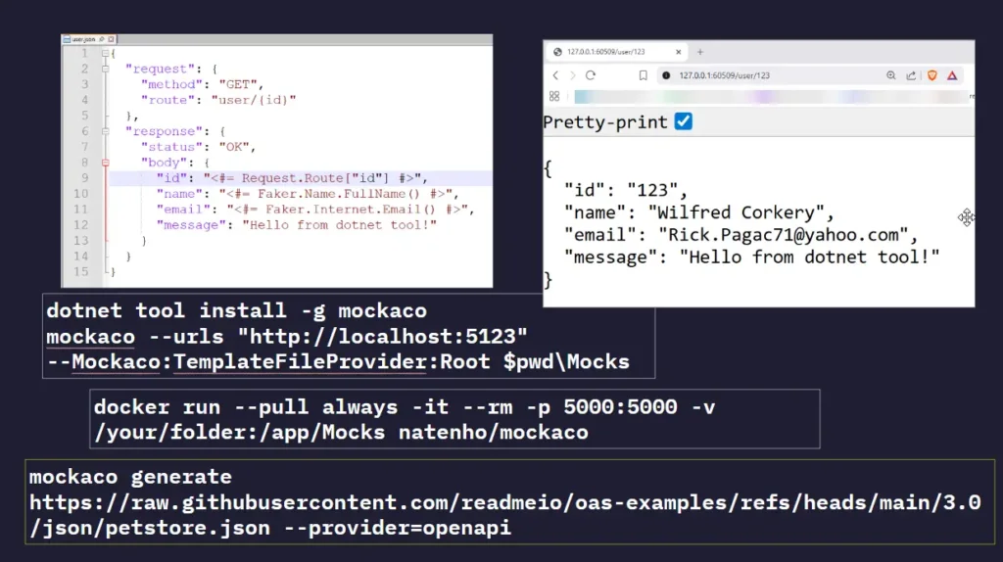Collapse the "response" block fold marker

pos(106,131)
